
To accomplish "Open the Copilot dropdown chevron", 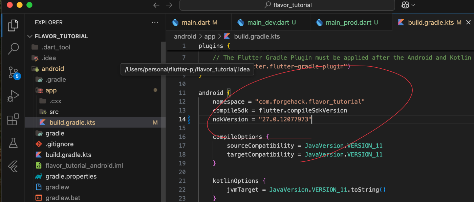I will [413, 5].
